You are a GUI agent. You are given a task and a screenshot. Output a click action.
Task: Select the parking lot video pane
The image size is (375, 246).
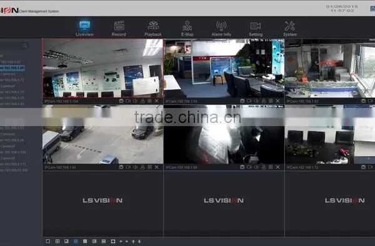tap(103, 134)
